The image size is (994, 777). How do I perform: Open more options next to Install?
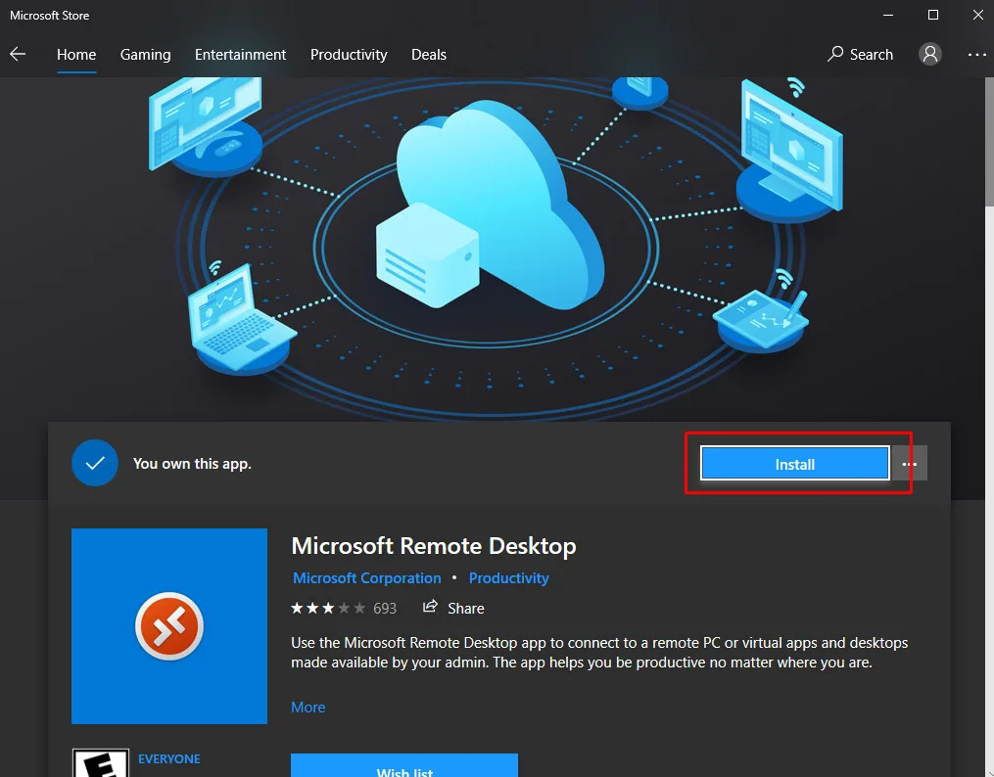(910, 464)
